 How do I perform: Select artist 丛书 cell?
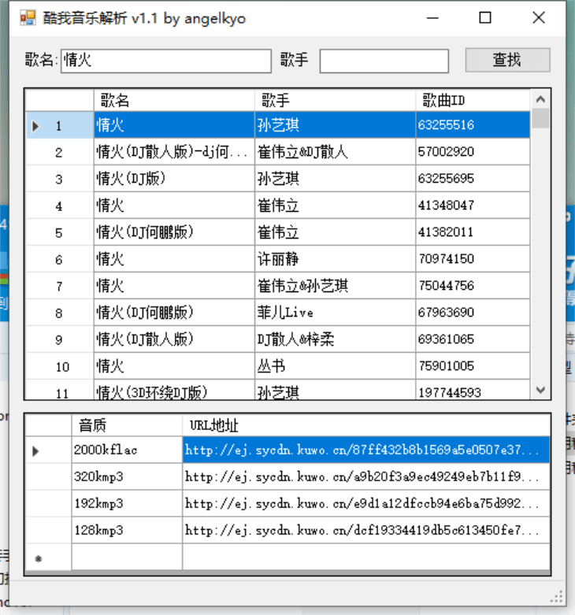(x=335, y=366)
